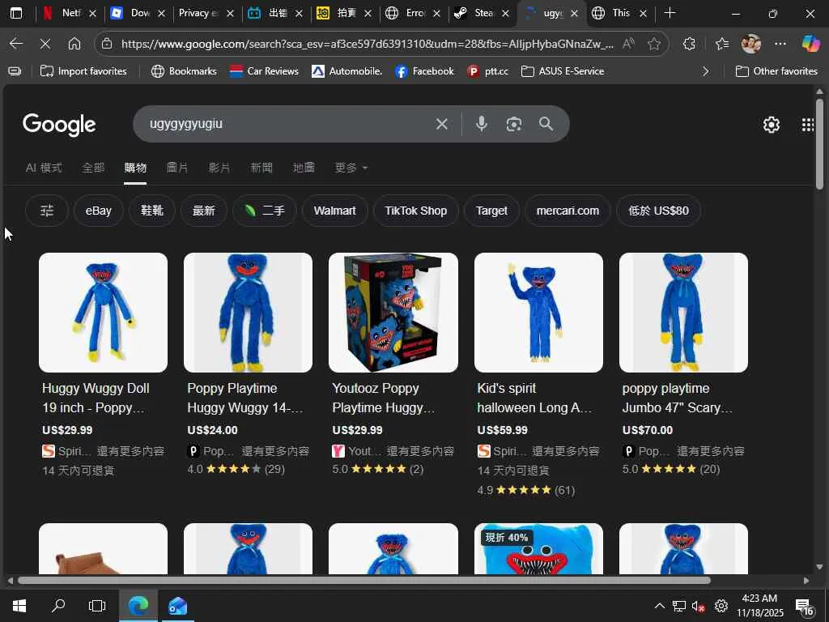This screenshot has width=829, height=622.
Task: Open Settings and more ellipsis menu
Action: [780, 44]
